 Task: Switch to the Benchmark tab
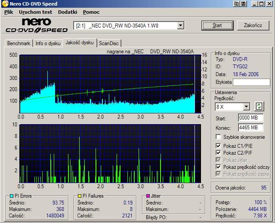tap(19, 43)
